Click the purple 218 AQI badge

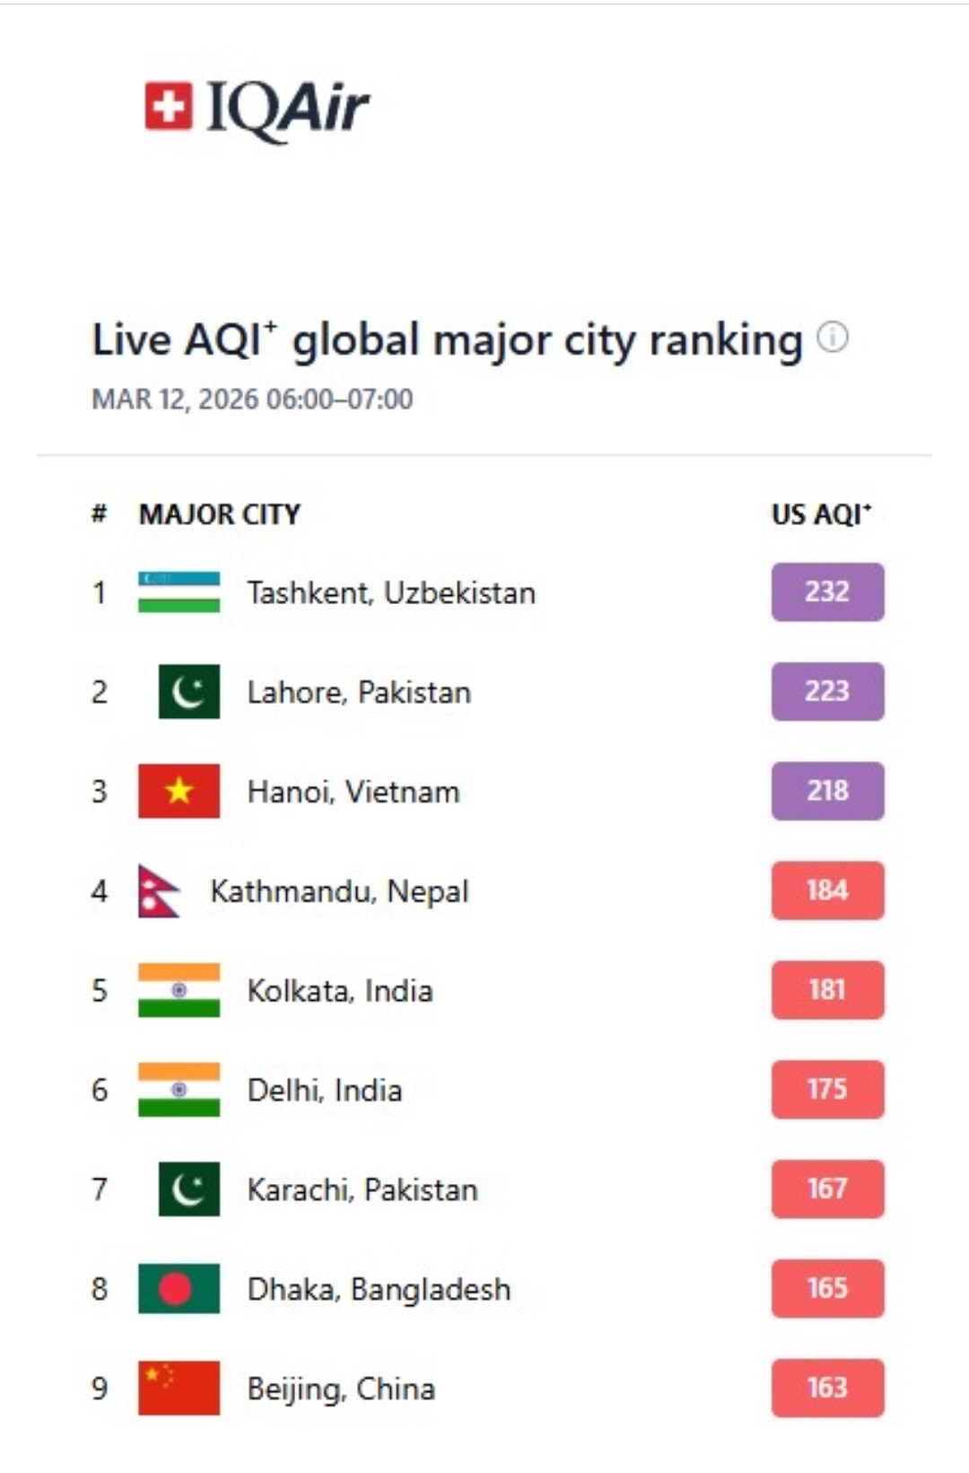827,791
